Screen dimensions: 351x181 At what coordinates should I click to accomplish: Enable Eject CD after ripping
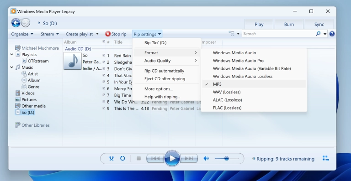point(167,78)
